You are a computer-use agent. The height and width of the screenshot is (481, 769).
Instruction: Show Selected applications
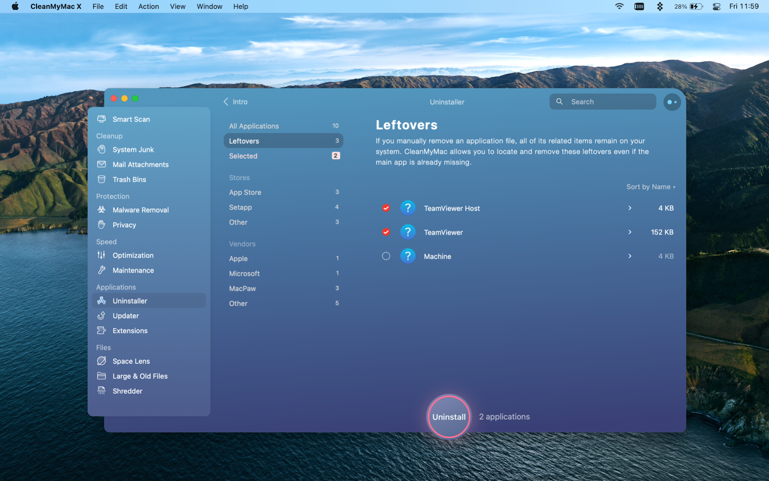pyautogui.click(x=284, y=155)
